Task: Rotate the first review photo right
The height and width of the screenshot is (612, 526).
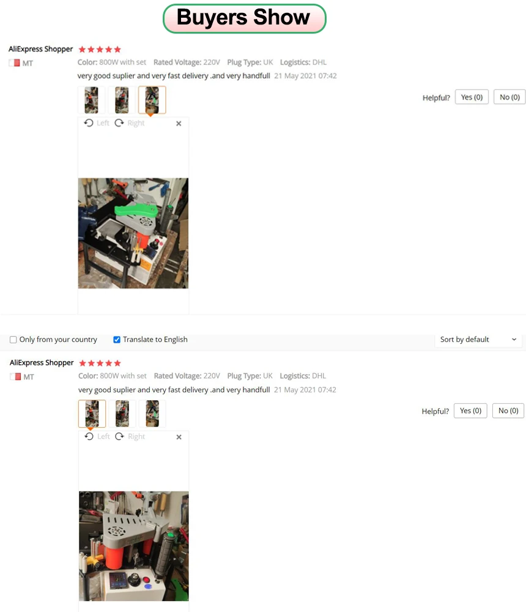Action: pos(130,123)
